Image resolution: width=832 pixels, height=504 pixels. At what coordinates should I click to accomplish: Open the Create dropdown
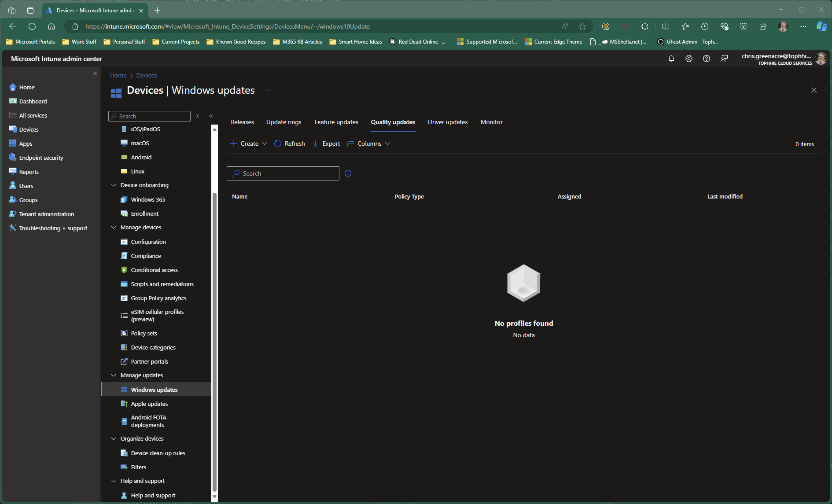(x=249, y=143)
